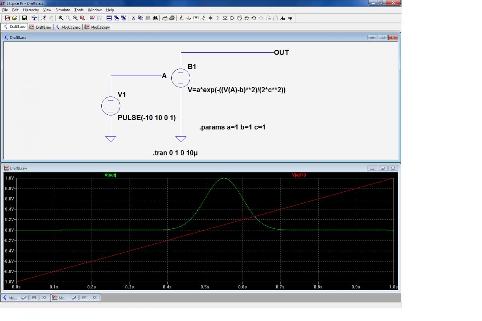Click the PULSE(-10 10 0 1) source value

147,118
